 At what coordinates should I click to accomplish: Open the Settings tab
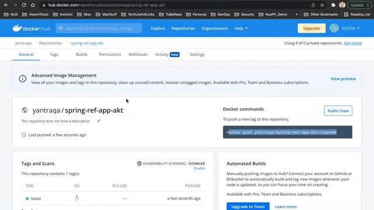pyautogui.click(x=197, y=54)
